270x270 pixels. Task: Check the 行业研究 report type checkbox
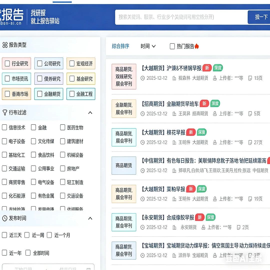pyautogui.click(x=7, y=63)
